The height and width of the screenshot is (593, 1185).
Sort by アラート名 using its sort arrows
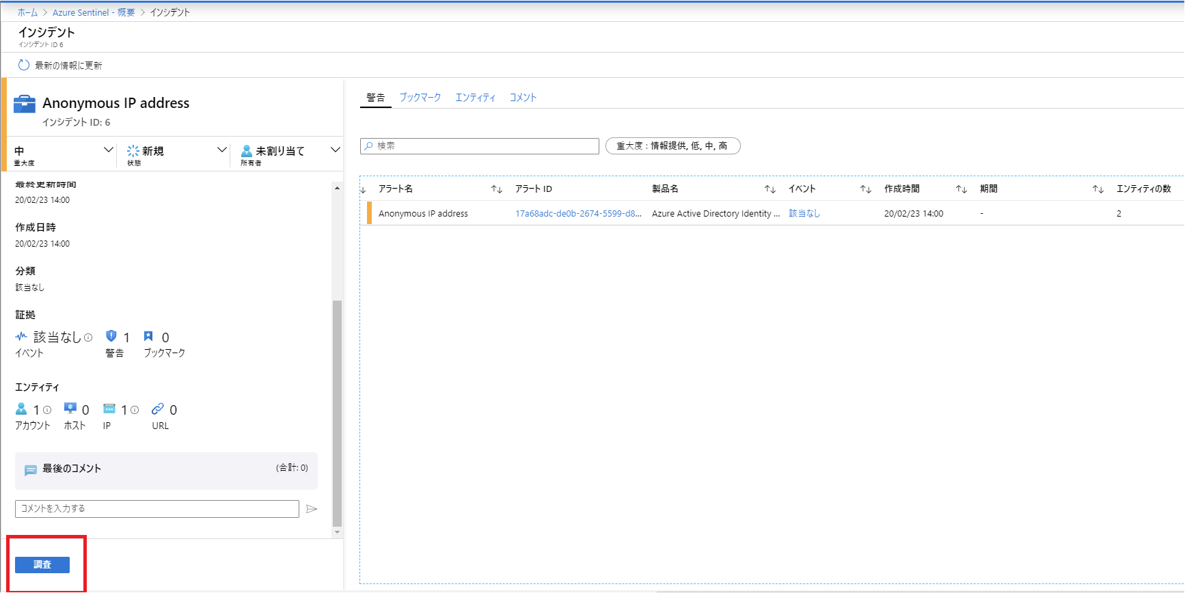pyautogui.click(x=497, y=189)
